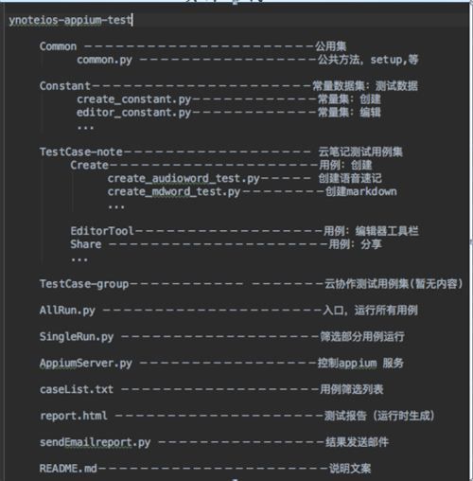Select create_constant.py text

coord(133,99)
